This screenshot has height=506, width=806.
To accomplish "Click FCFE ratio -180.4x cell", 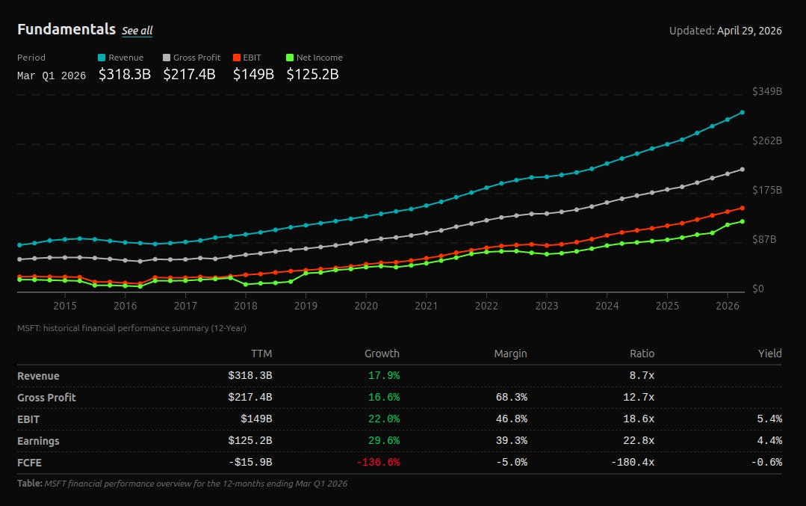I will tap(633, 463).
